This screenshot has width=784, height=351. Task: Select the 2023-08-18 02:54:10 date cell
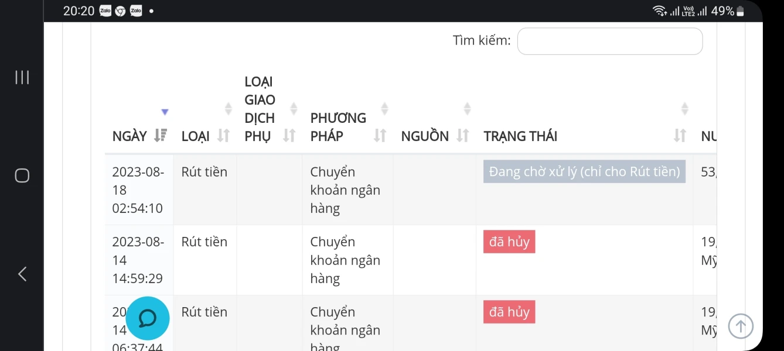138,190
